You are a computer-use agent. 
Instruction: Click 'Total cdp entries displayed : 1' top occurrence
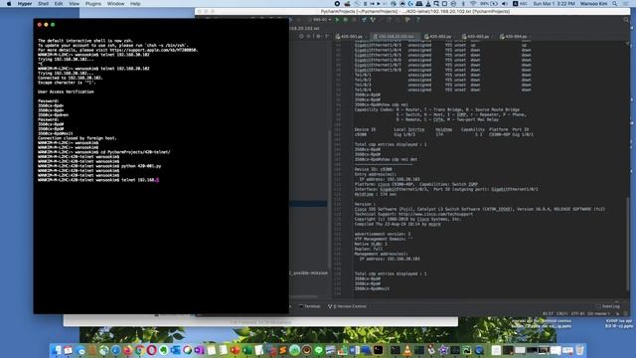pyautogui.click(x=391, y=144)
